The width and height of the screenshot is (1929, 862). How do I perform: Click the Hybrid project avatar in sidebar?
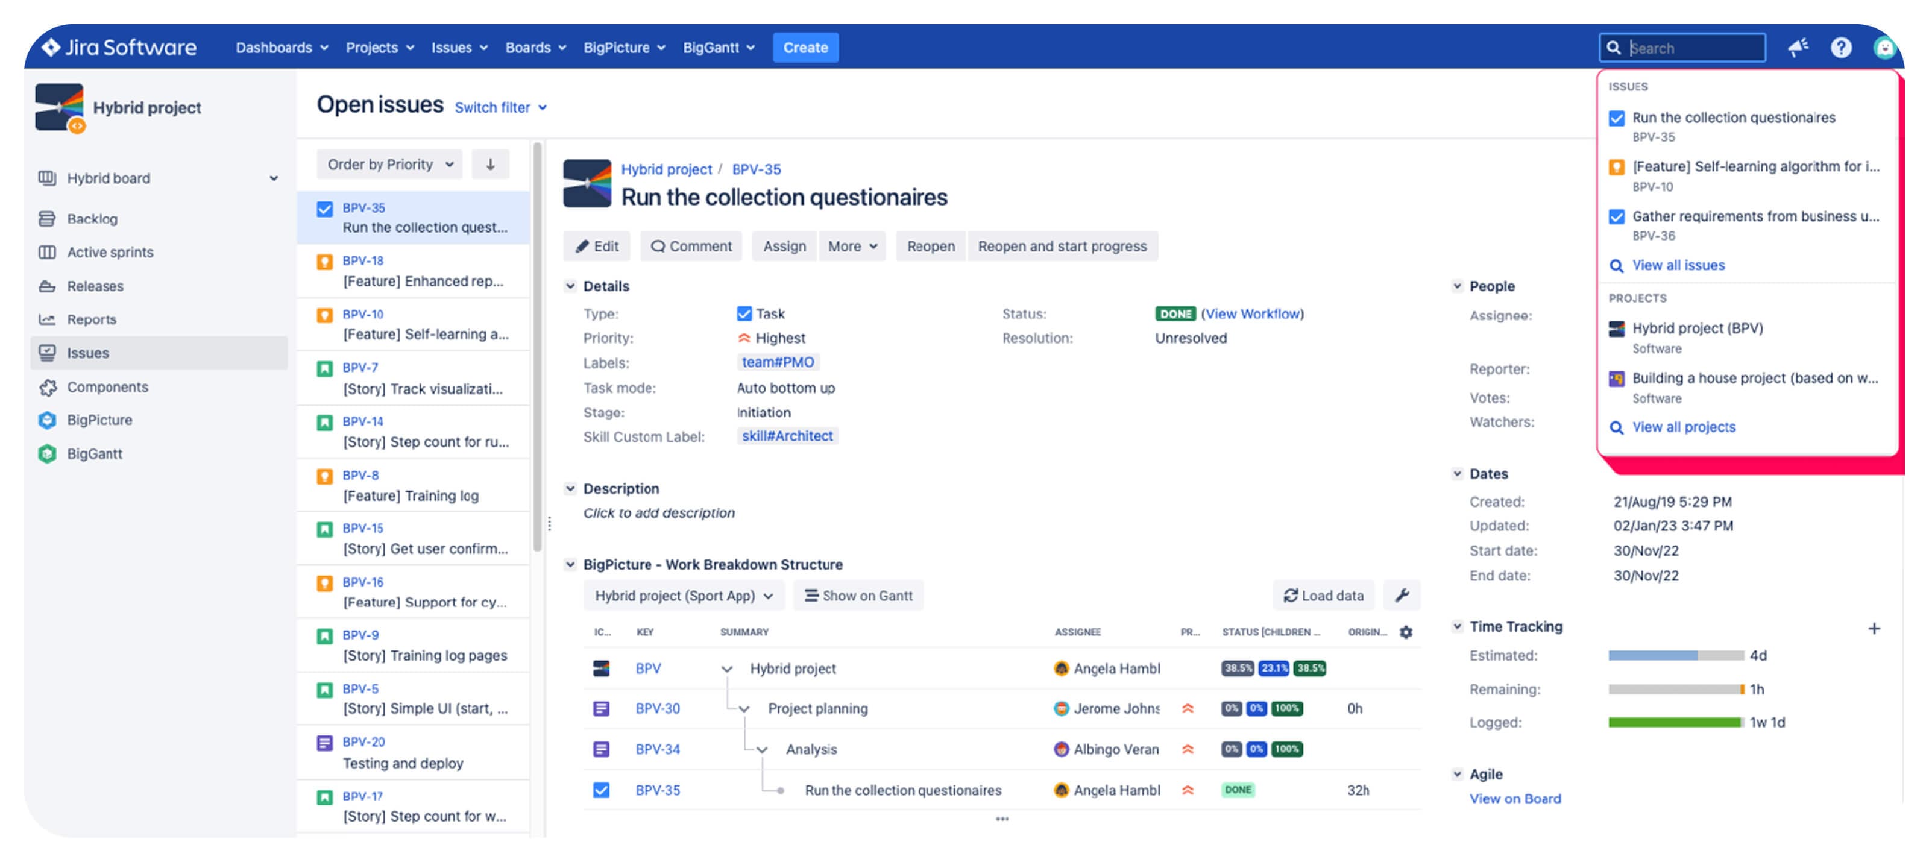pyautogui.click(x=59, y=107)
